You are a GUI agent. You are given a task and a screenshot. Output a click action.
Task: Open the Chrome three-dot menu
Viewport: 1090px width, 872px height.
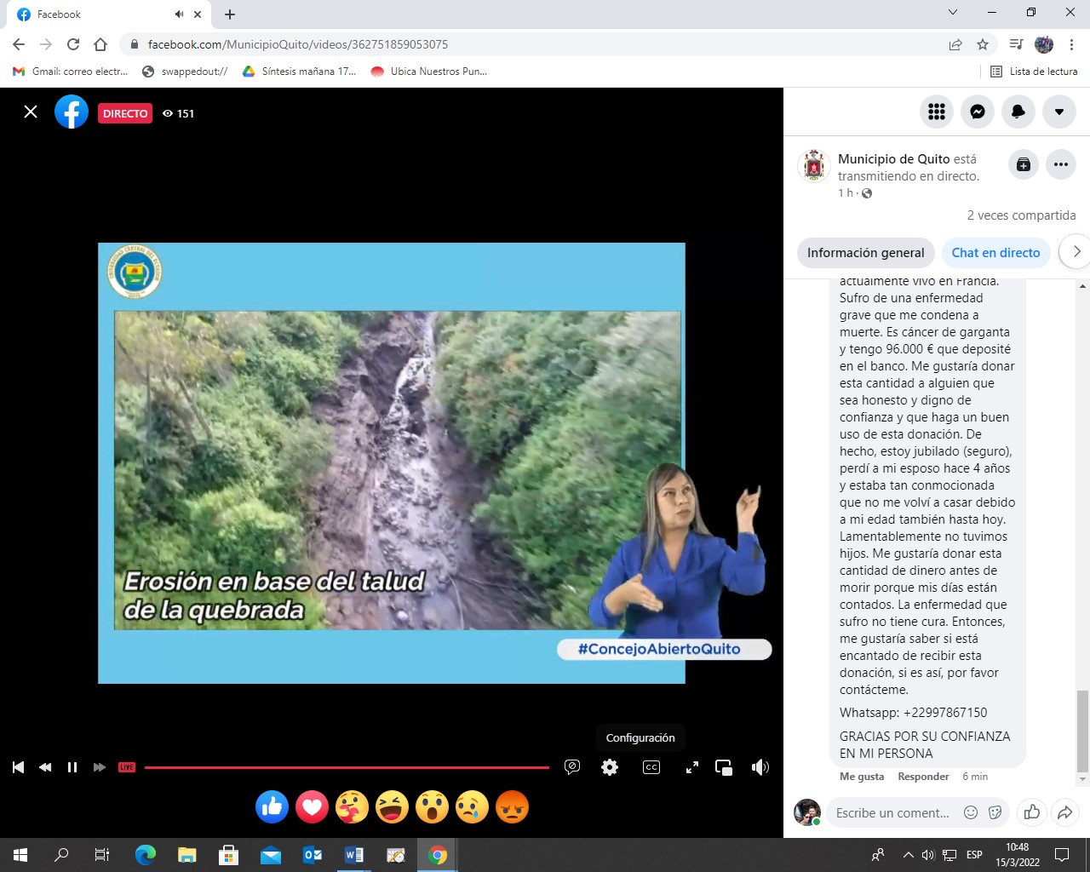(x=1071, y=44)
